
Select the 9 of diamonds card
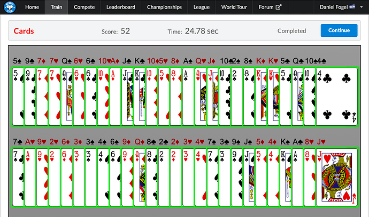(x=128, y=177)
